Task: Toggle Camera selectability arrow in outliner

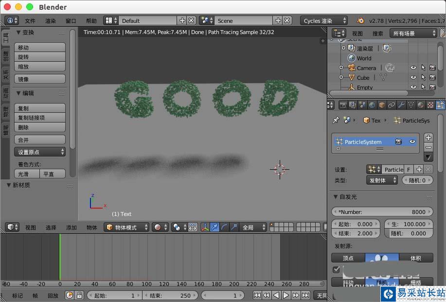Action: (x=423, y=68)
